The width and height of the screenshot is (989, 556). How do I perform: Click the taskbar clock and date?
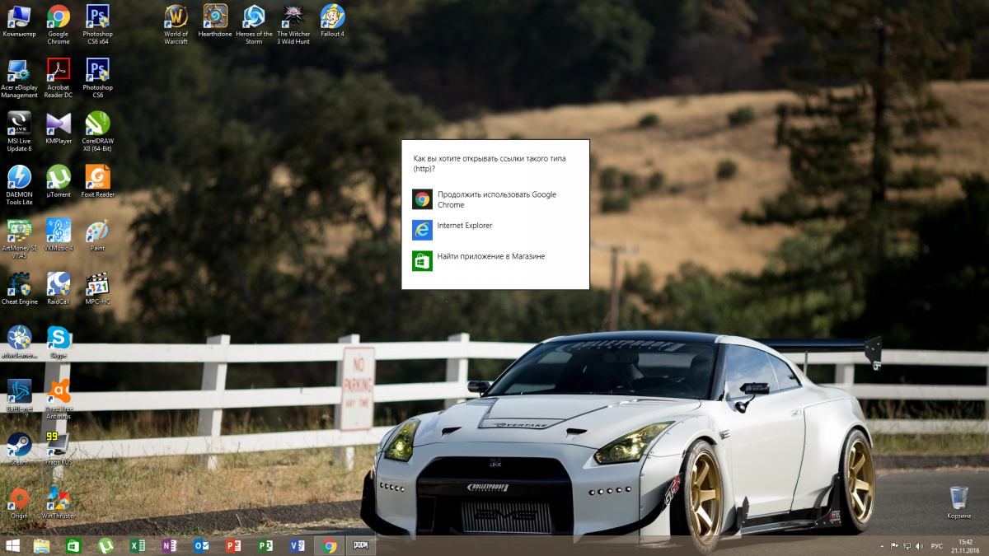(x=965, y=545)
